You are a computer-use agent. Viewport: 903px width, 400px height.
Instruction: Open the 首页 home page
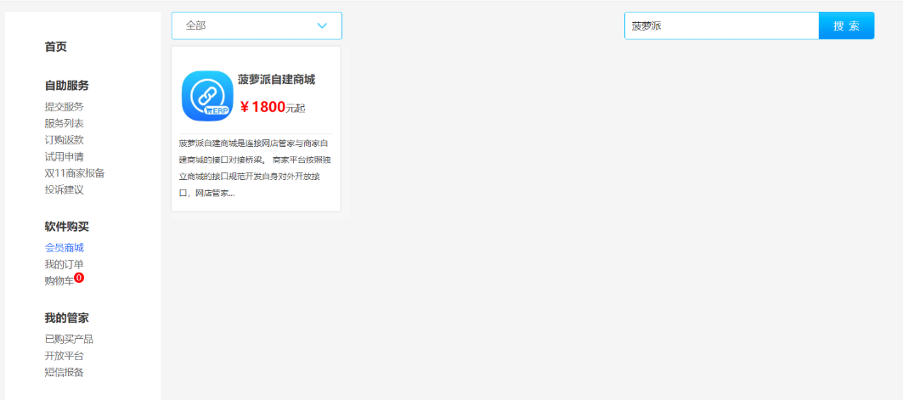click(56, 47)
